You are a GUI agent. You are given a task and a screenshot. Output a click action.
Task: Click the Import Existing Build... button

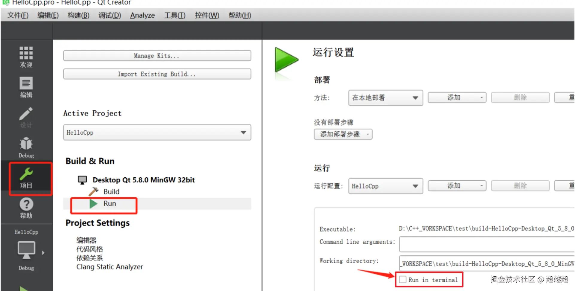click(x=157, y=74)
